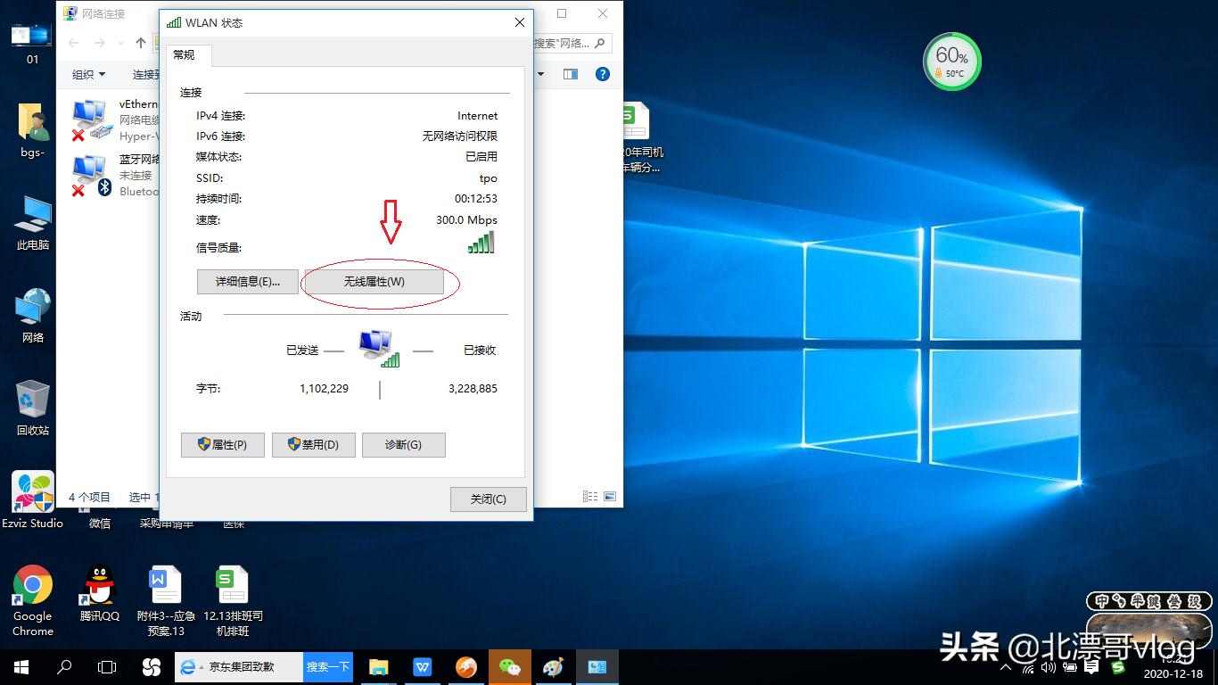Open WeChat from the taskbar
The width and height of the screenshot is (1218, 685).
coord(509,666)
